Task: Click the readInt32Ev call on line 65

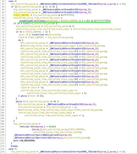Action: [x=60, y=9]
